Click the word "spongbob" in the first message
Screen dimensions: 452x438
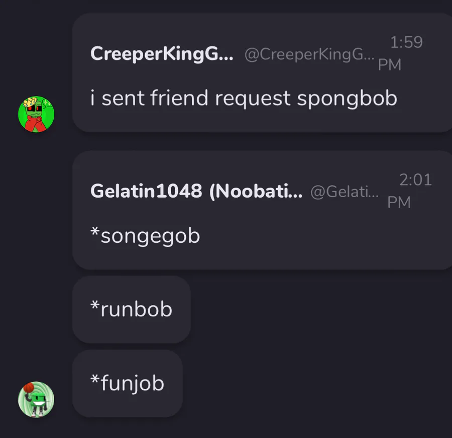coord(347,98)
